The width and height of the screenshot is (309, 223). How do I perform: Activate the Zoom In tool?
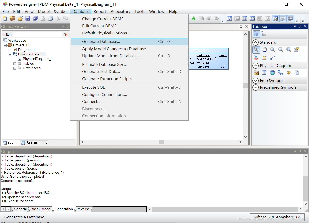273,50
